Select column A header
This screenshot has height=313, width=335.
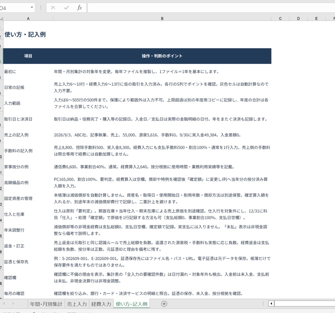28,19
